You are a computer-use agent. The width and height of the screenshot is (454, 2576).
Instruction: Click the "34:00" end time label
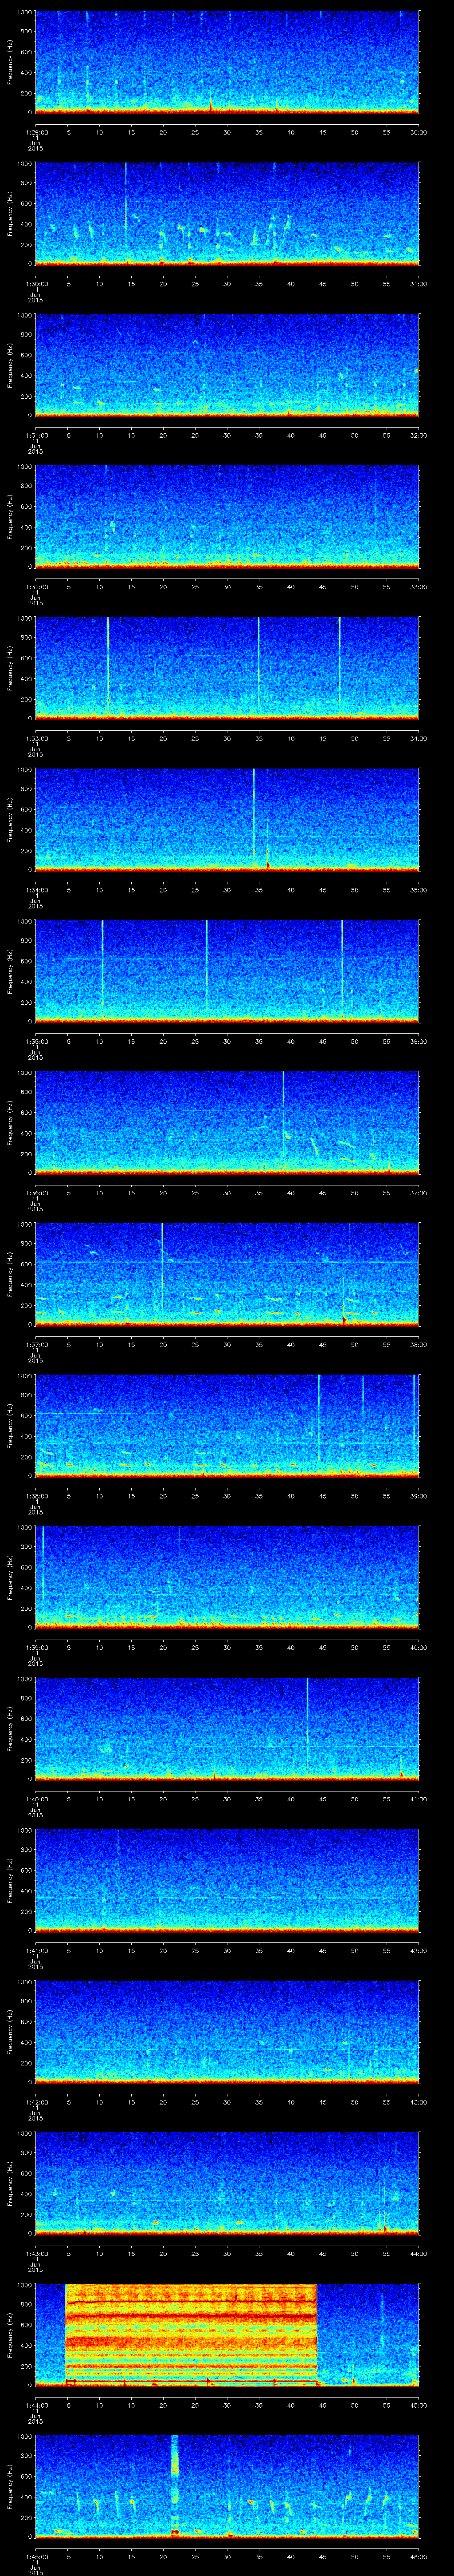pyautogui.click(x=418, y=738)
